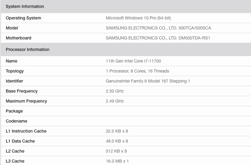The height and width of the screenshot is (165, 251).
Task: Click the Motherboard row label
Action: 19,38
